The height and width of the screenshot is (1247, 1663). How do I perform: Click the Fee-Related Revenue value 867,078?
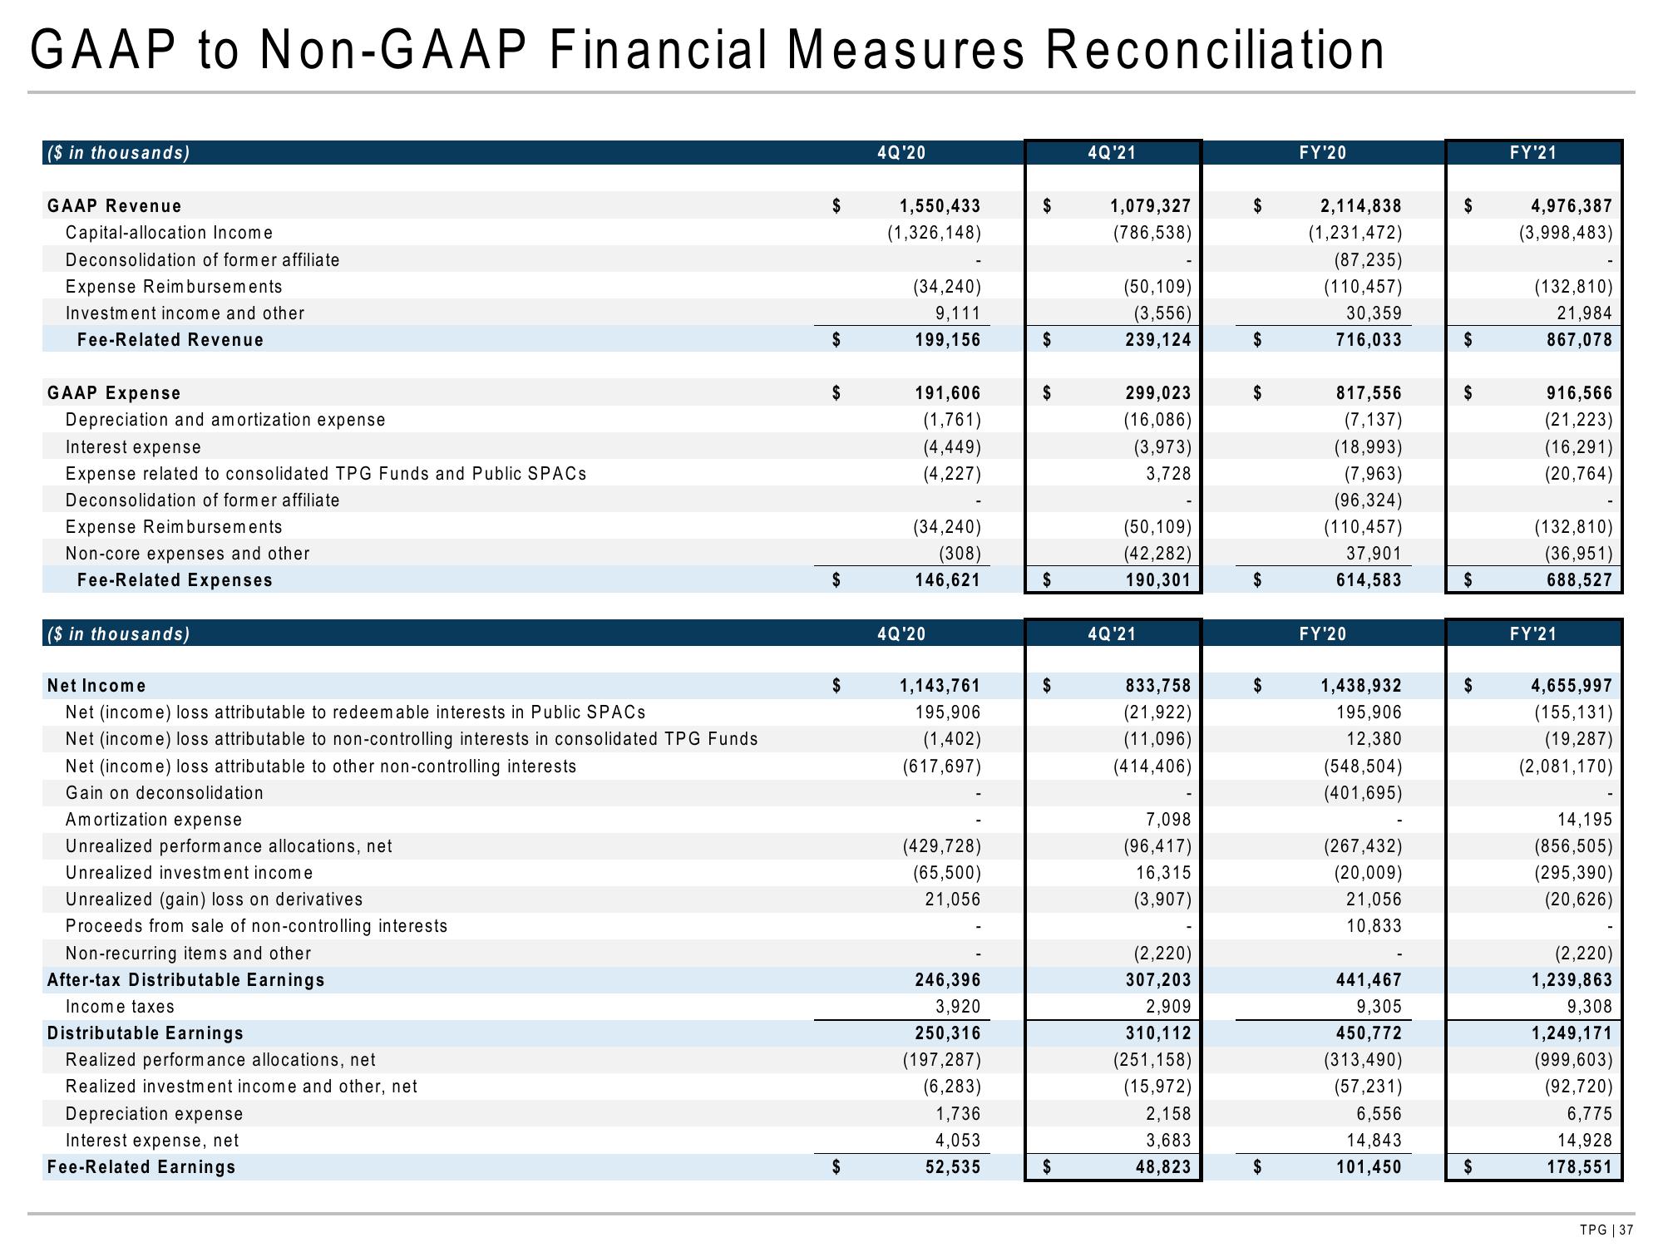pos(1578,340)
